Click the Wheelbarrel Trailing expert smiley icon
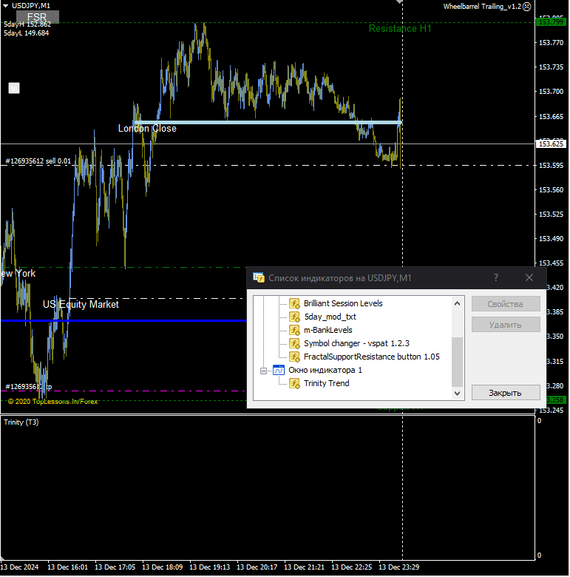570x577 pixels. (526, 6)
